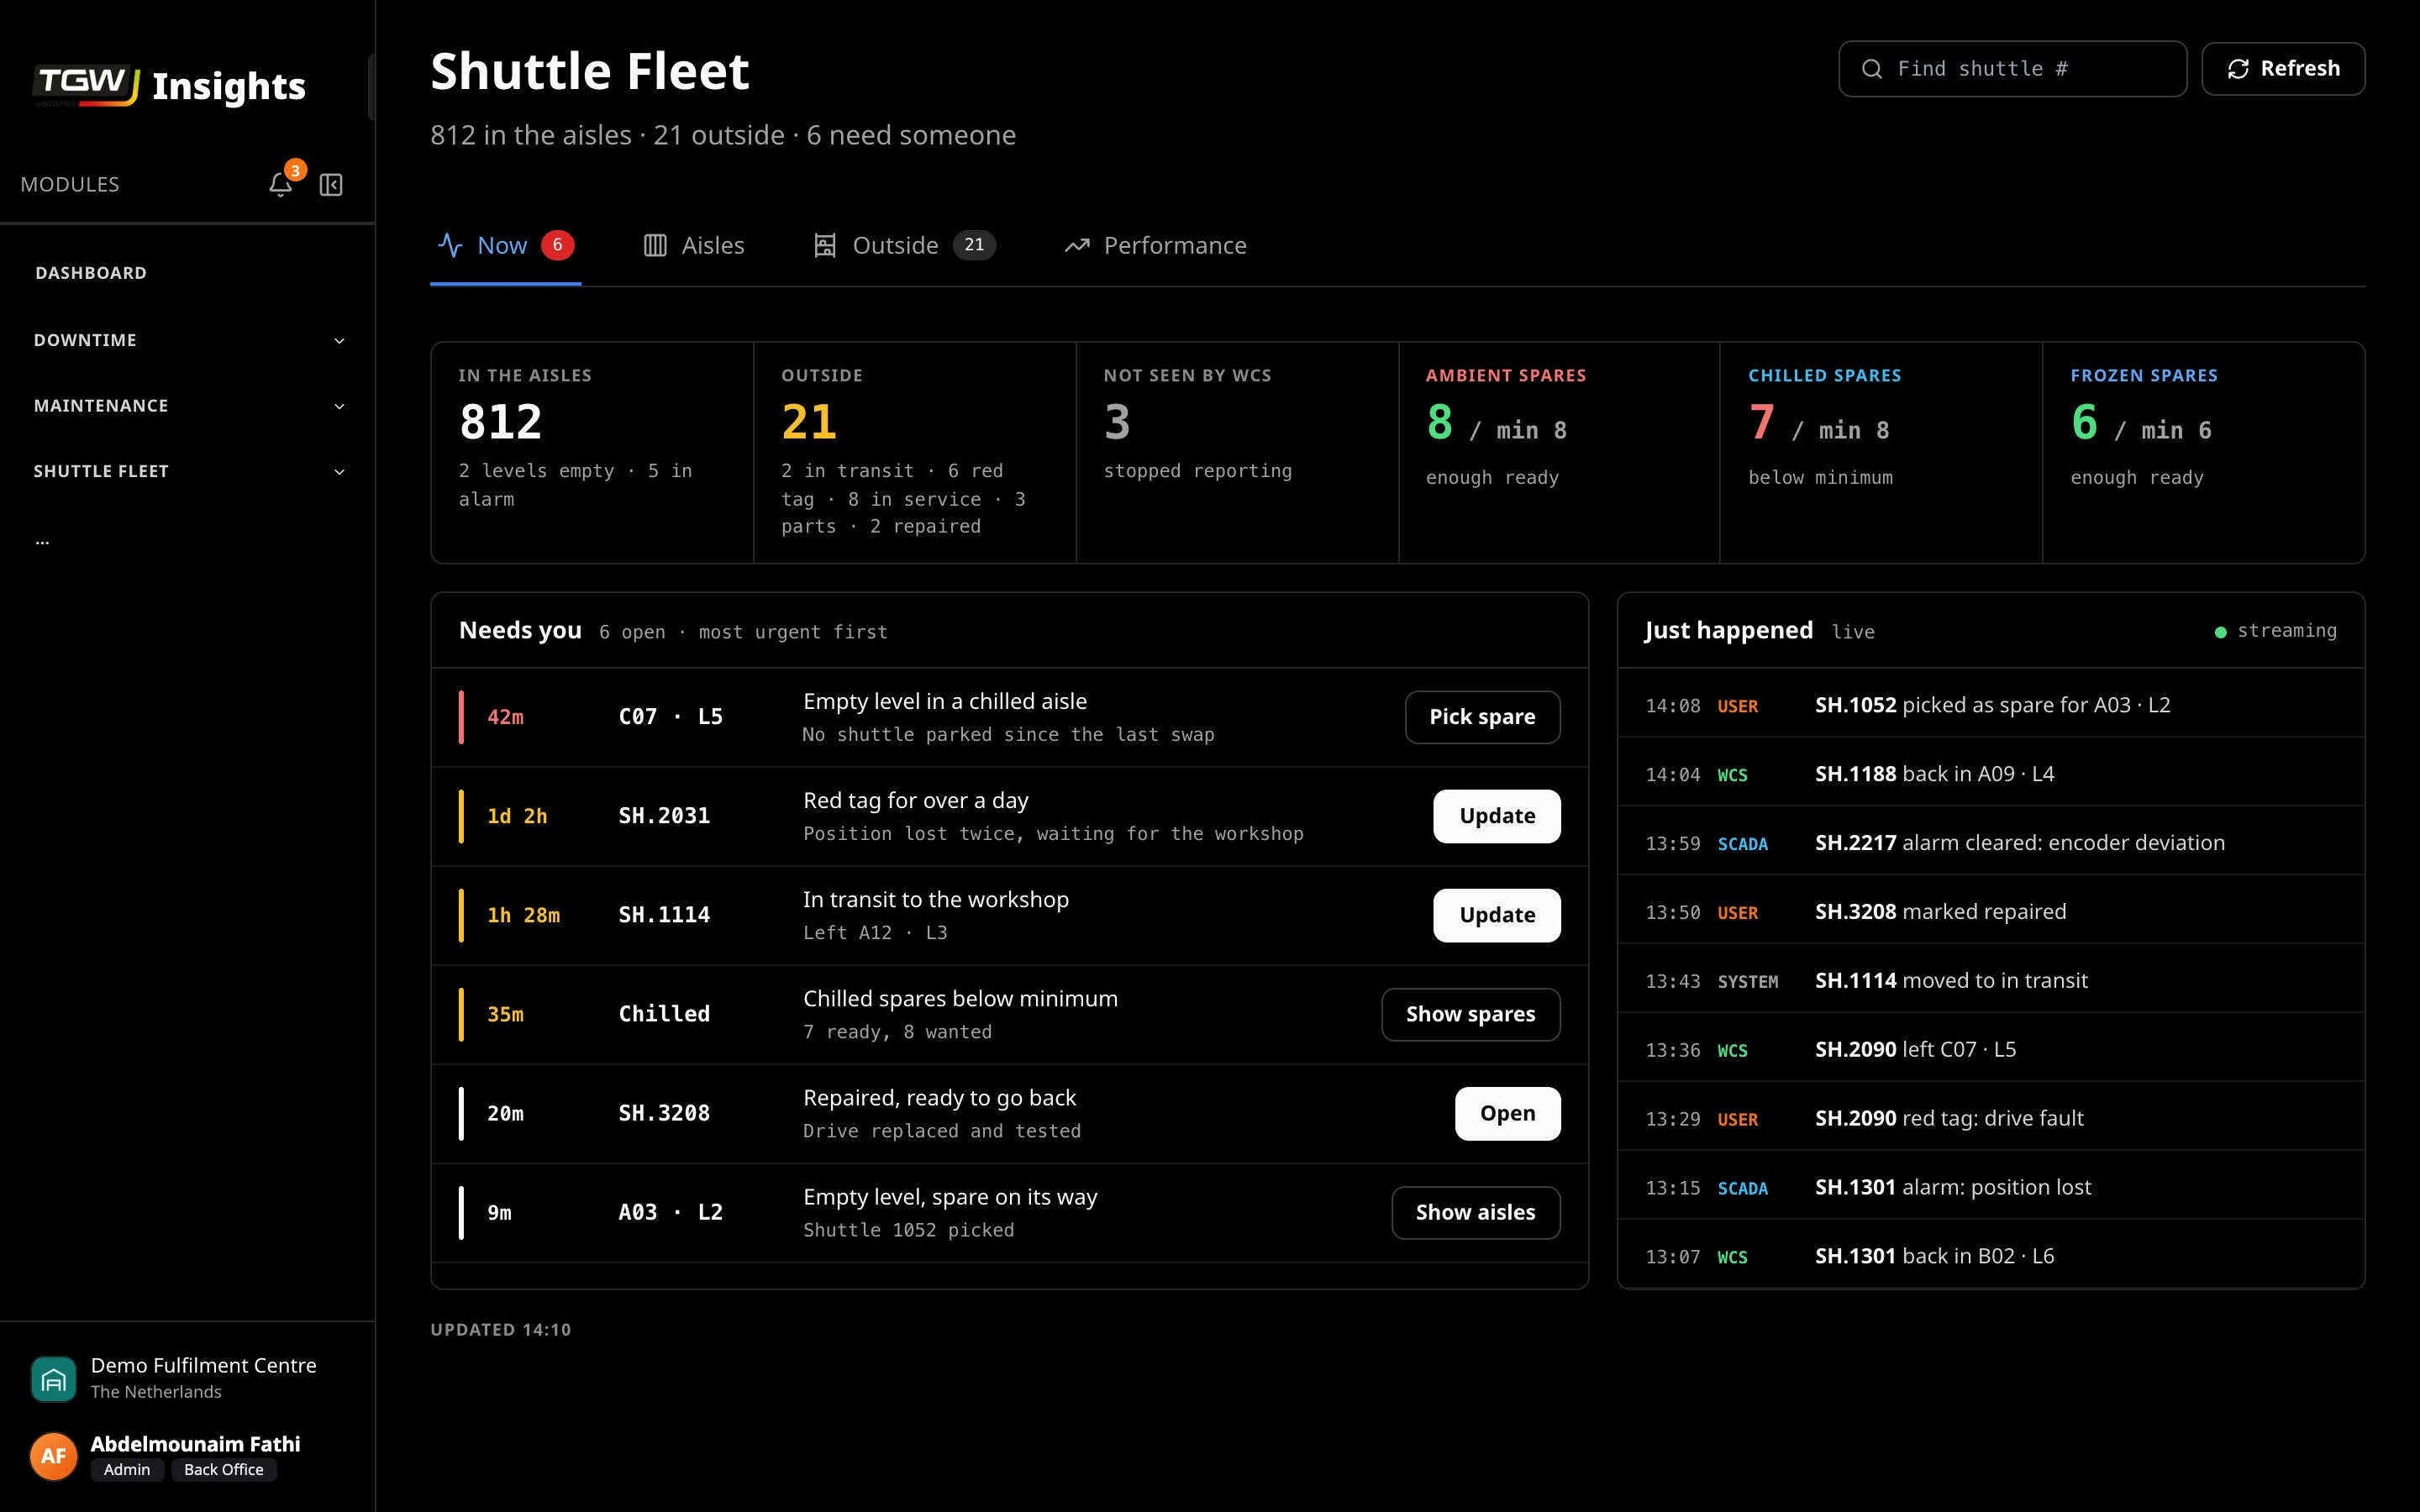Click the 21 badge on Outside tab
This screenshot has width=2420, height=1512.
pyautogui.click(x=974, y=245)
